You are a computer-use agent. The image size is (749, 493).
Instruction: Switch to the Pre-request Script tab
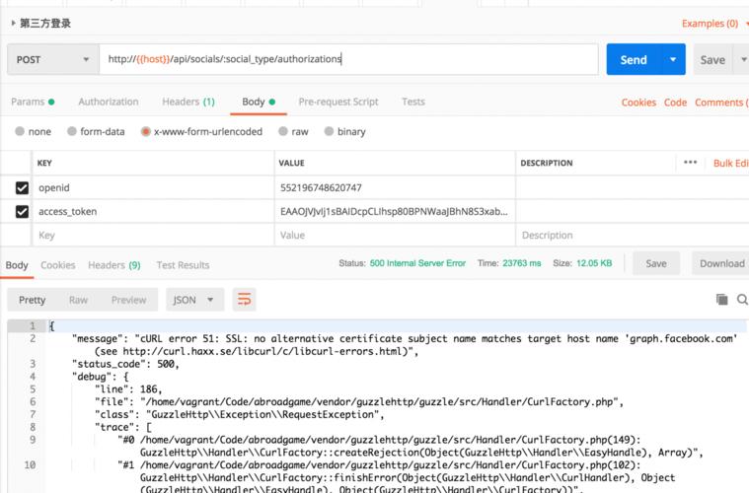pos(337,102)
